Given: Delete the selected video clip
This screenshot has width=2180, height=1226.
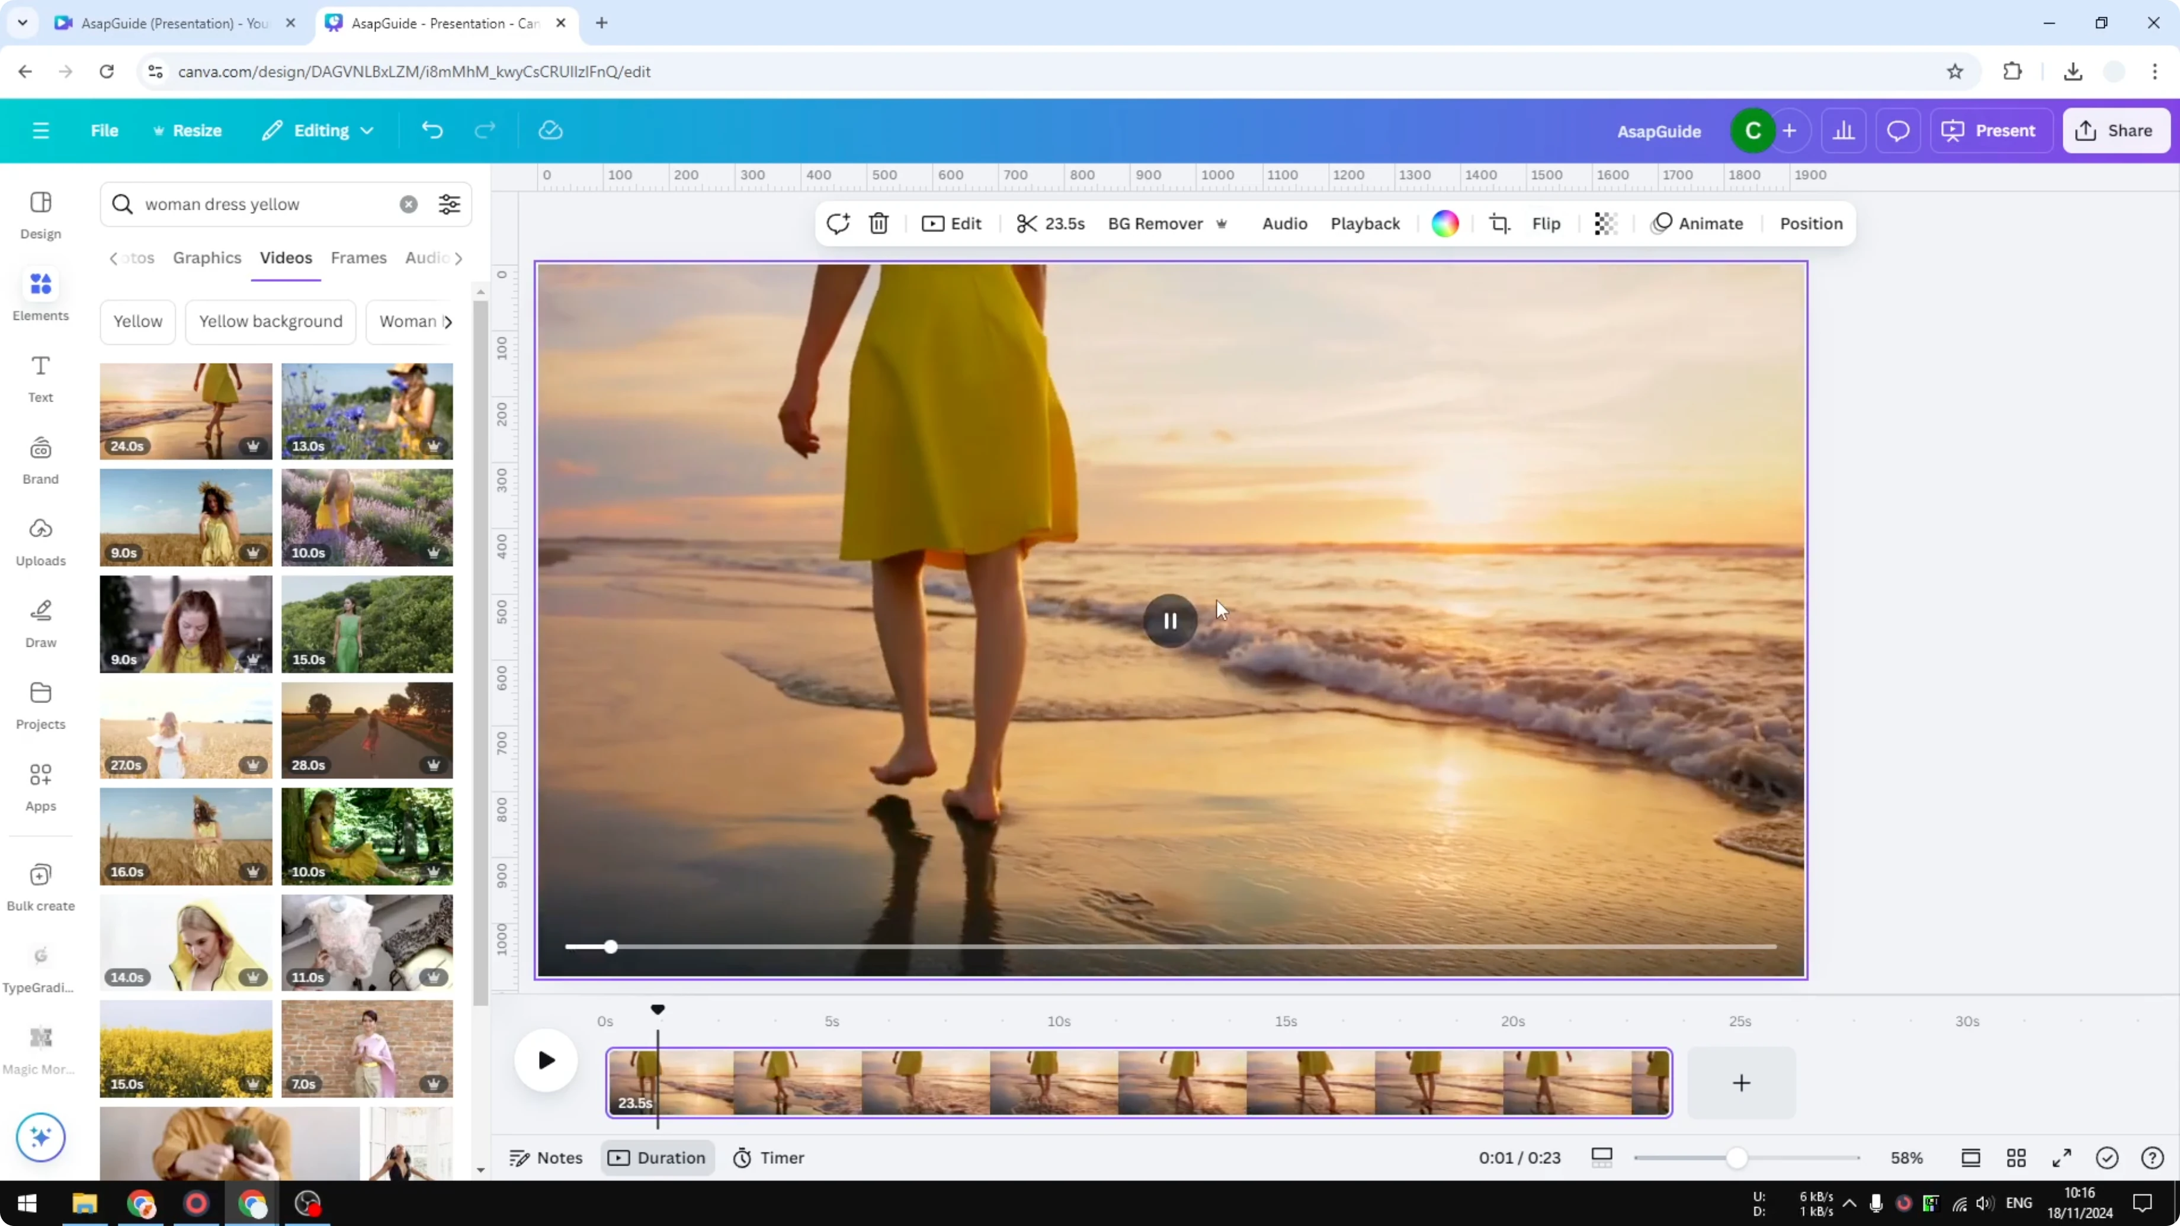Looking at the screenshot, I should coord(879,223).
